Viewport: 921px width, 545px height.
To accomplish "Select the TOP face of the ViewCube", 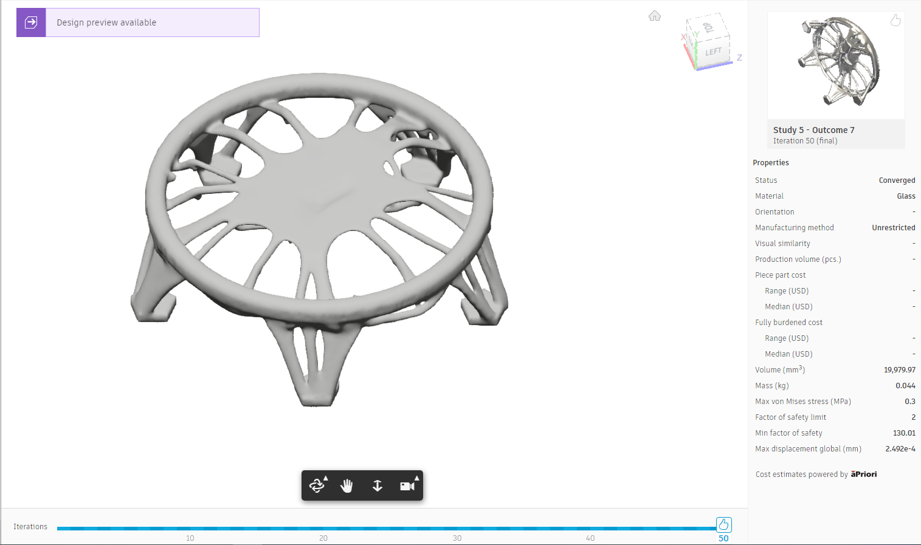I will coord(708,28).
